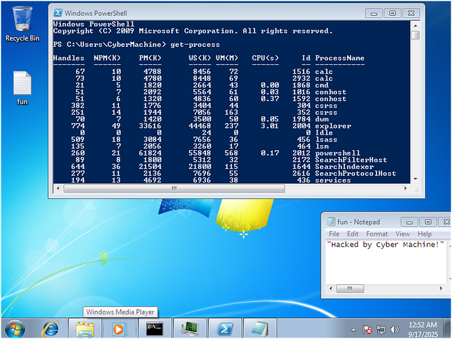Click the SearchProtocolHost process name
Screen dimensions: 452x339
(x=355, y=173)
